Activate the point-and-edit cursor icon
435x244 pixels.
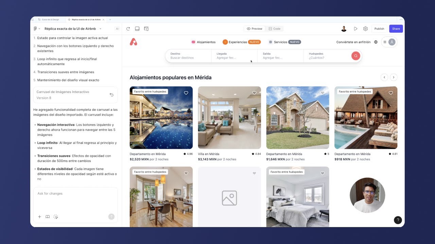click(x=56, y=217)
